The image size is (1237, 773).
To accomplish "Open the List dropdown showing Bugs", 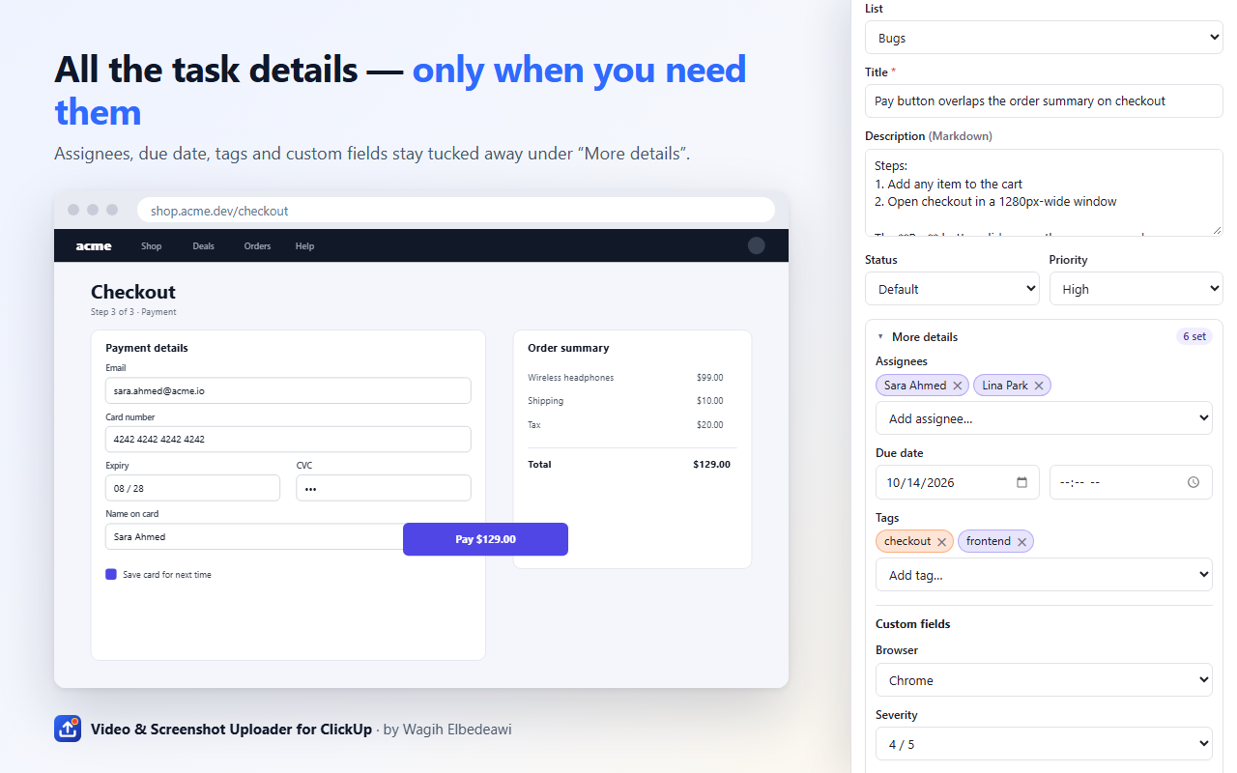I will pyautogui.click(x=1044, y=38).
